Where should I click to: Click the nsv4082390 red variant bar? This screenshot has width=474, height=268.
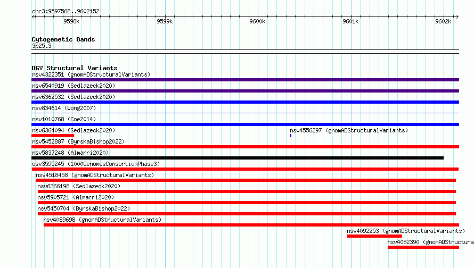point(423,247)
